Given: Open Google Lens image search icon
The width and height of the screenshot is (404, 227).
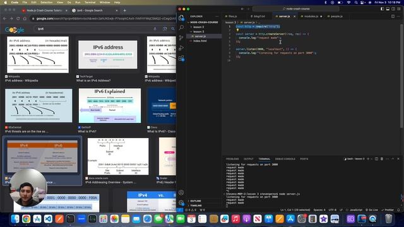Looking at the screenshot, I should (x=165, y=29).
